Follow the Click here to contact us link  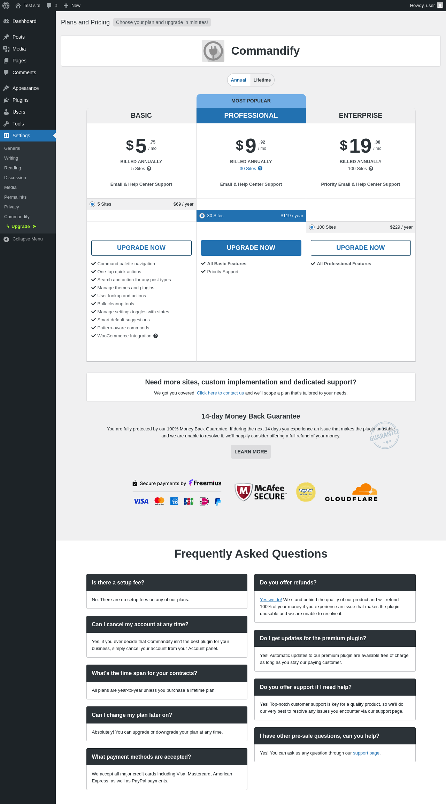point(220,393)
